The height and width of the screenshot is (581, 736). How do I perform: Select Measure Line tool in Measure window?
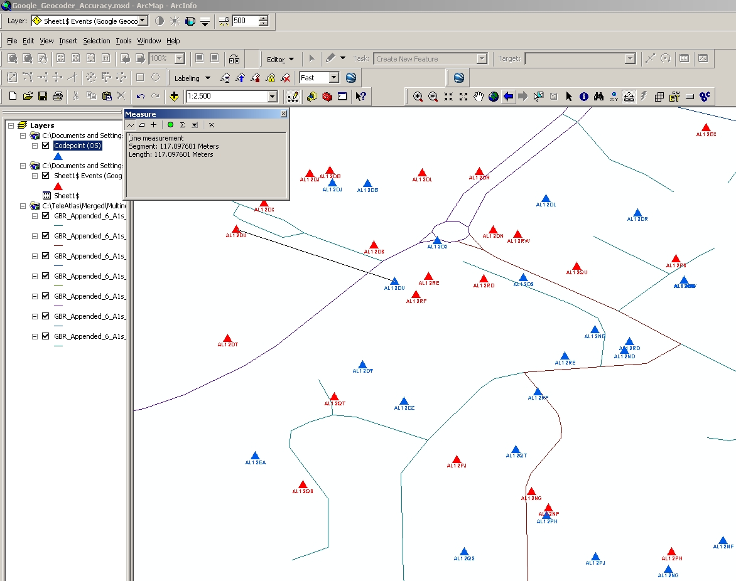pos(131,125)
